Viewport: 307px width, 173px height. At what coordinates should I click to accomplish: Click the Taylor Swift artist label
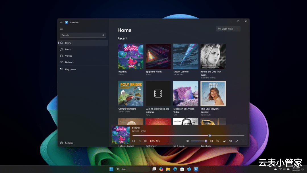(206, 115)
